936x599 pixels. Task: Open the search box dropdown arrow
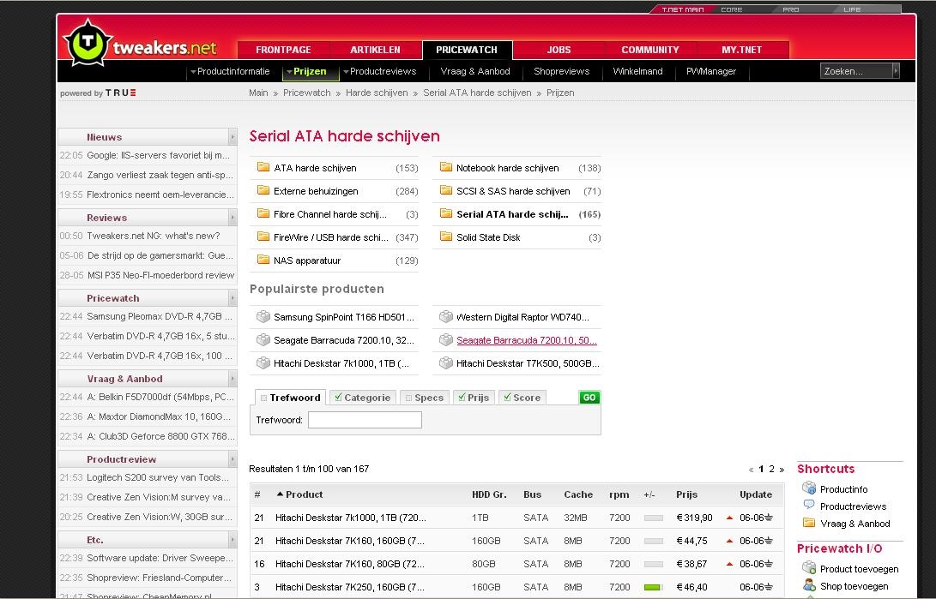[x=896, y=70]
